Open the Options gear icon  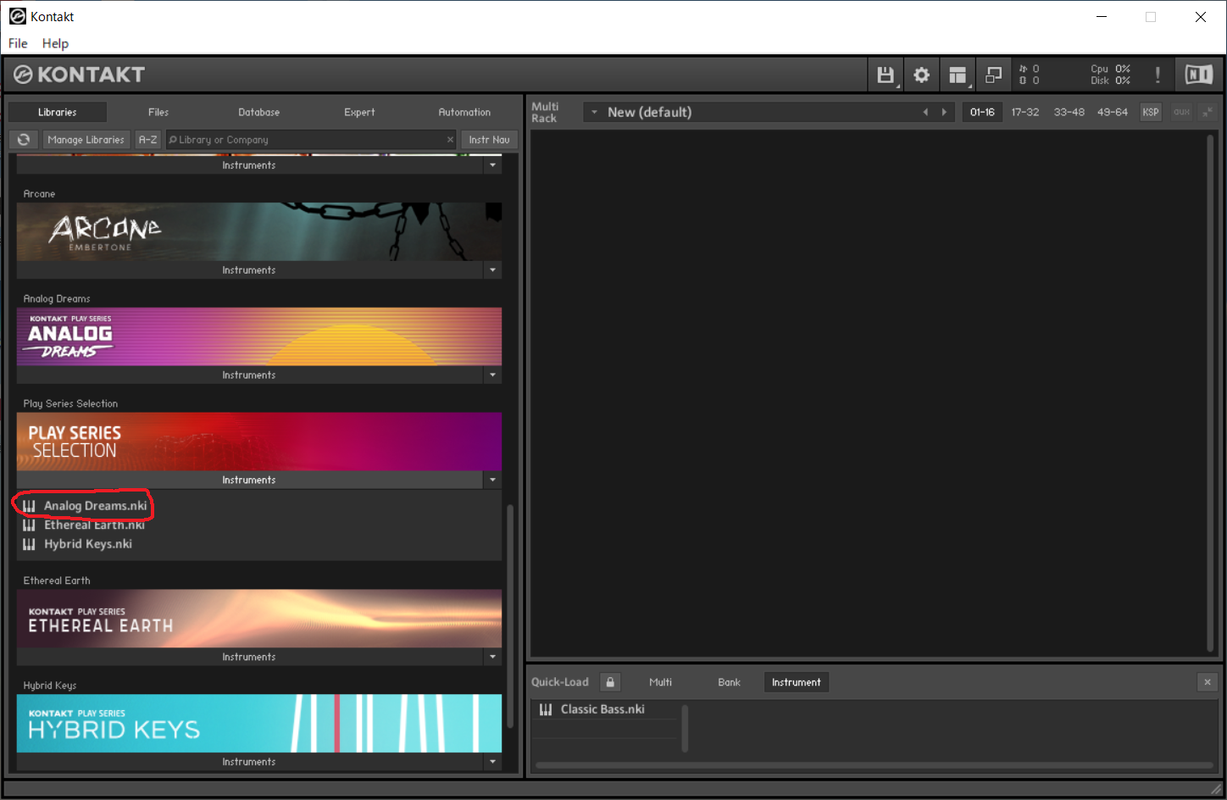click(x=921, y=75)
